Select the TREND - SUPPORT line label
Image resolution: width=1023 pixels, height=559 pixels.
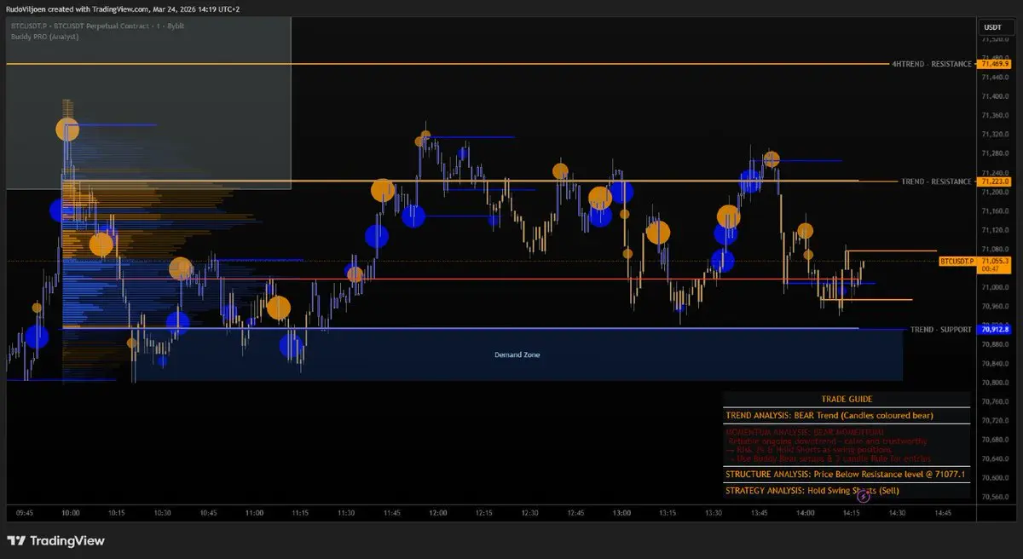940,329
